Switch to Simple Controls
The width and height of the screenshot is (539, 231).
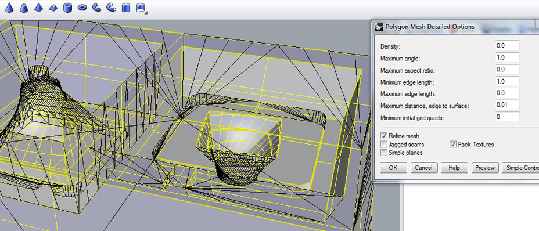coord(520,168)
